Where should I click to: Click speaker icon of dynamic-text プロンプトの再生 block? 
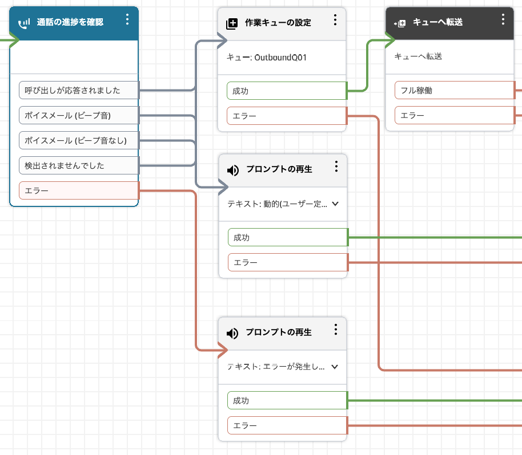click(233, 170)
